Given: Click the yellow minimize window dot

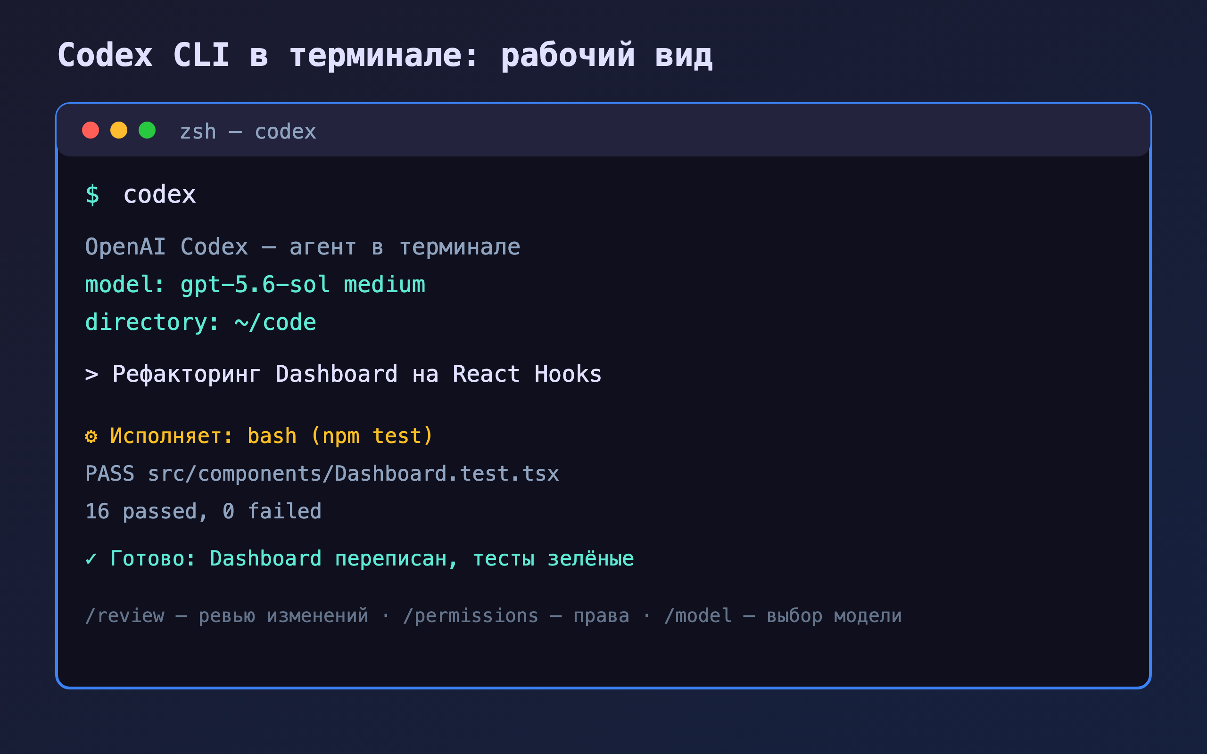Looking at the screenshot, I should pos(119,130).
